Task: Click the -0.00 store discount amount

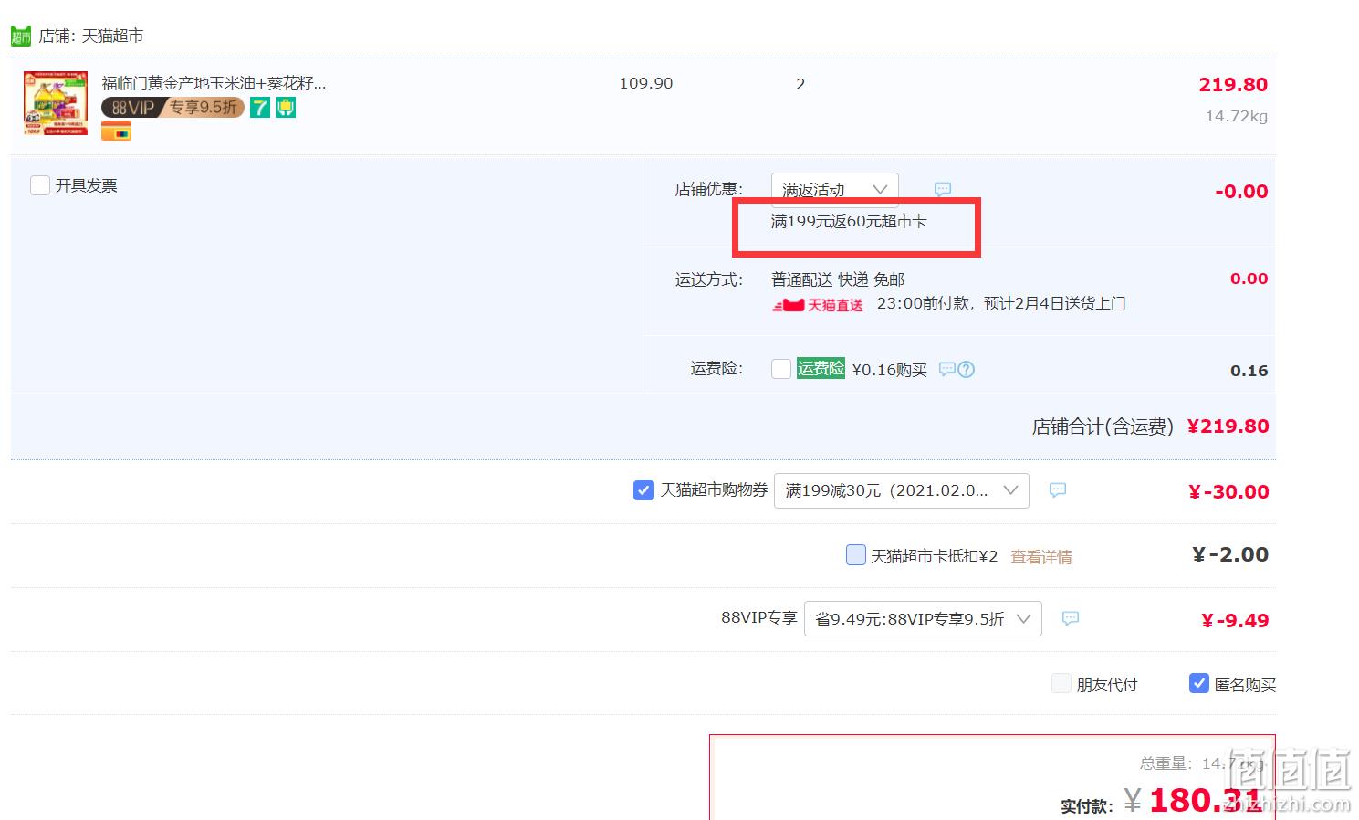Action: [1241, 191]
